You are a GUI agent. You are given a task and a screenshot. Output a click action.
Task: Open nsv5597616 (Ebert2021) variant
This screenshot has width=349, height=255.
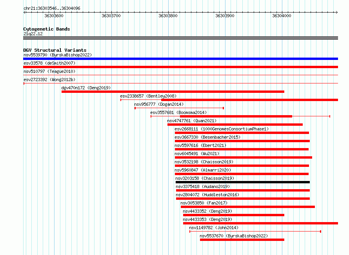[200, 145]
